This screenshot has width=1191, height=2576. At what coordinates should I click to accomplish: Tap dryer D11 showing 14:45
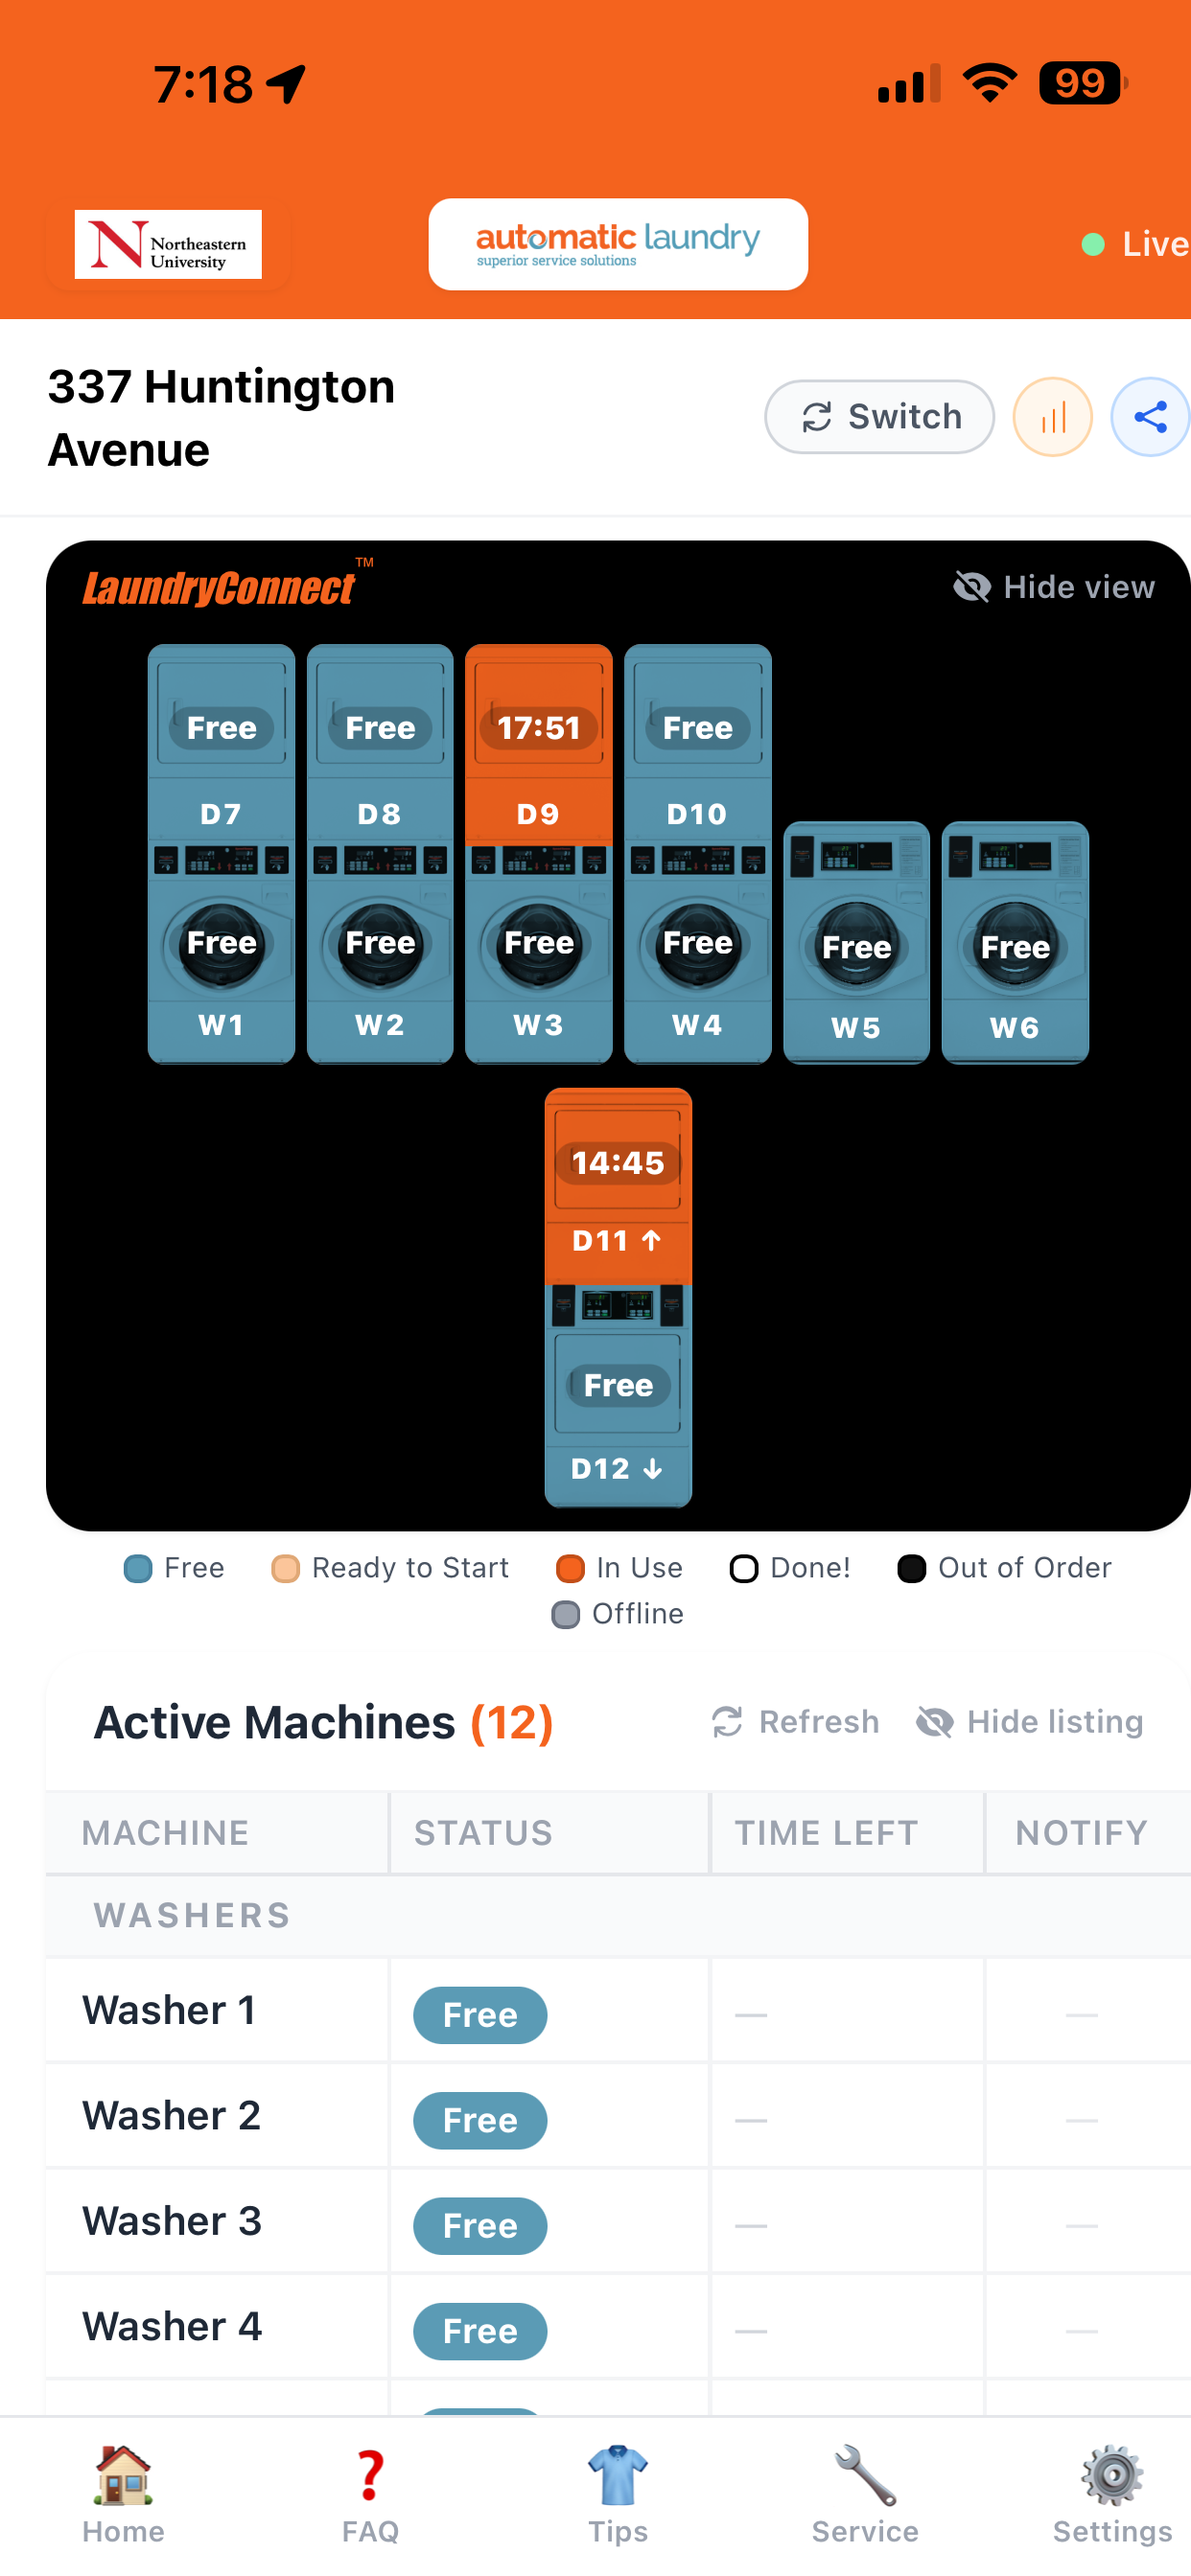coord(618,1185)
